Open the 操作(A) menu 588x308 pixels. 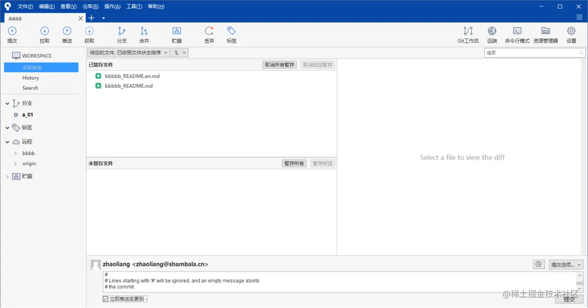click(112, 7)
